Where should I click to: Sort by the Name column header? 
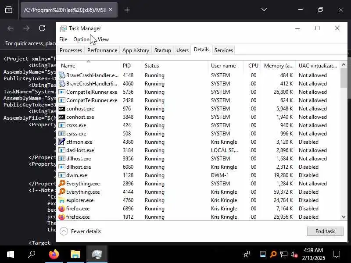click(x=89, y=65)
